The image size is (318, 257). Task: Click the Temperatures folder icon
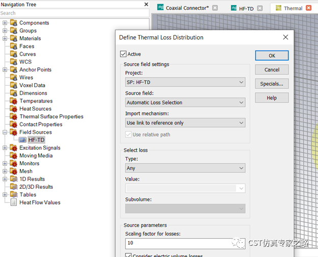(x=14, y=101)
